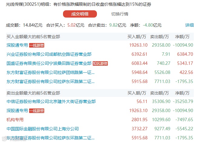Click the net amount -5545.22
The width and height of the screenshot is (199, 143).
pyautogui.click(x=184, y=129)
